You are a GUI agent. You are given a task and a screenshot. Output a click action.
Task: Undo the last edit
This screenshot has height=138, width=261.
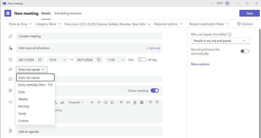pyautogui.click(x=150, y=103)
